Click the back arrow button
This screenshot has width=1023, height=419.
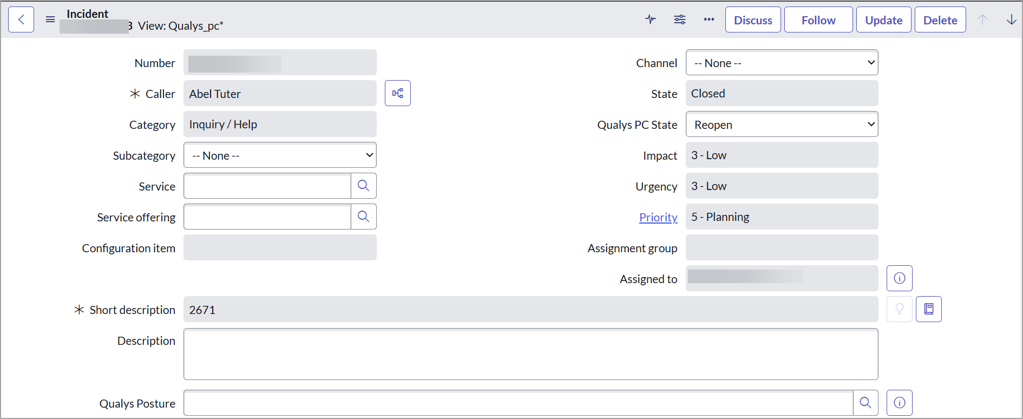(x=21, y=20)
